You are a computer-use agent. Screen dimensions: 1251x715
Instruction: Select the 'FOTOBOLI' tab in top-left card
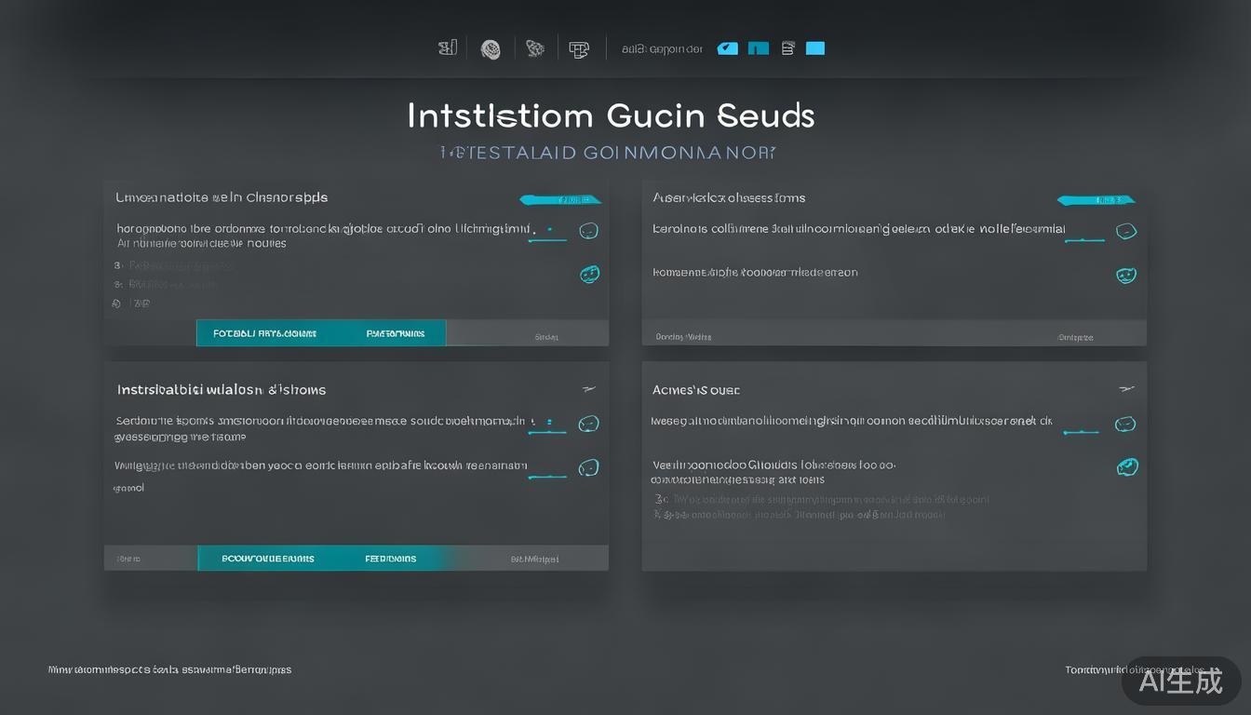click(265, 333)
